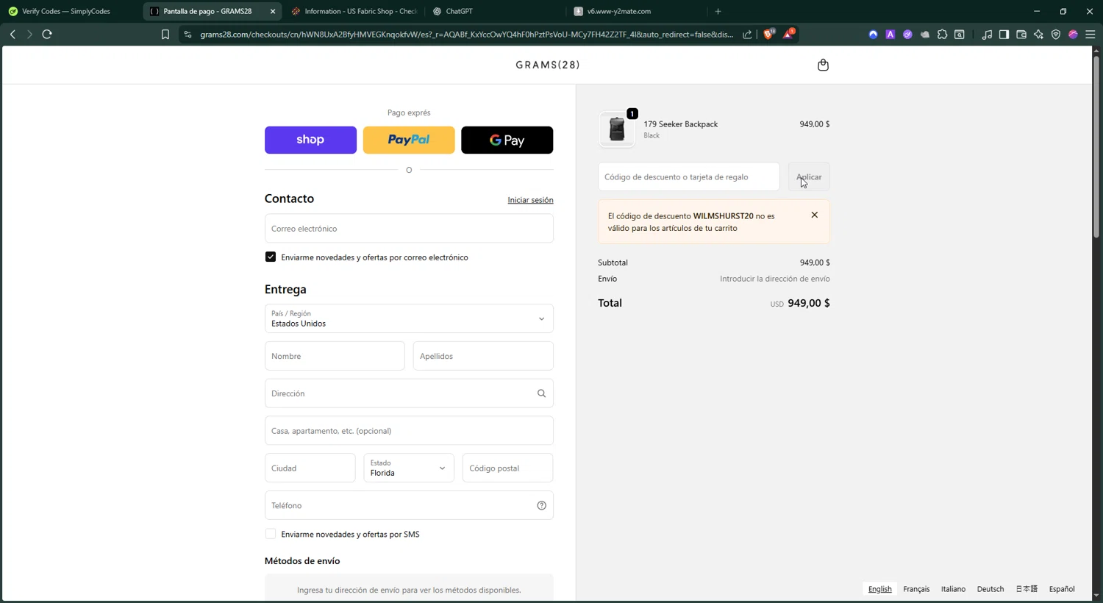Switch language to Deutsch

click(990, 589)
